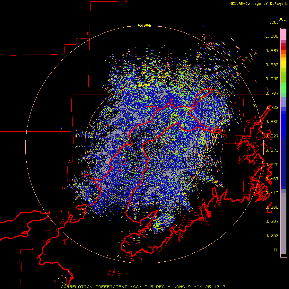Viewport: 289px width, 289px height.
Task: Click the 1.000 value on the color scale
Action: point(272,36)
